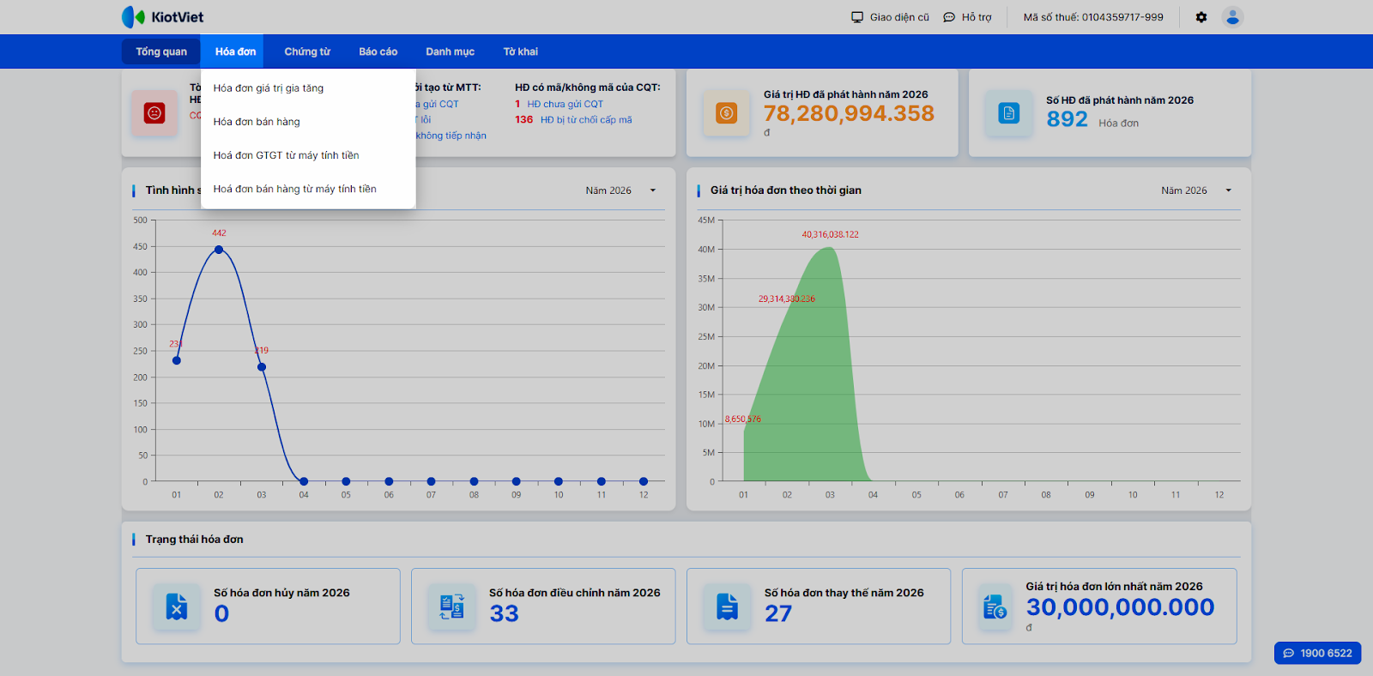The image size is (1373, 676).
Task: Click the replaced invoices document icon
Action: (x=727, y=607)
